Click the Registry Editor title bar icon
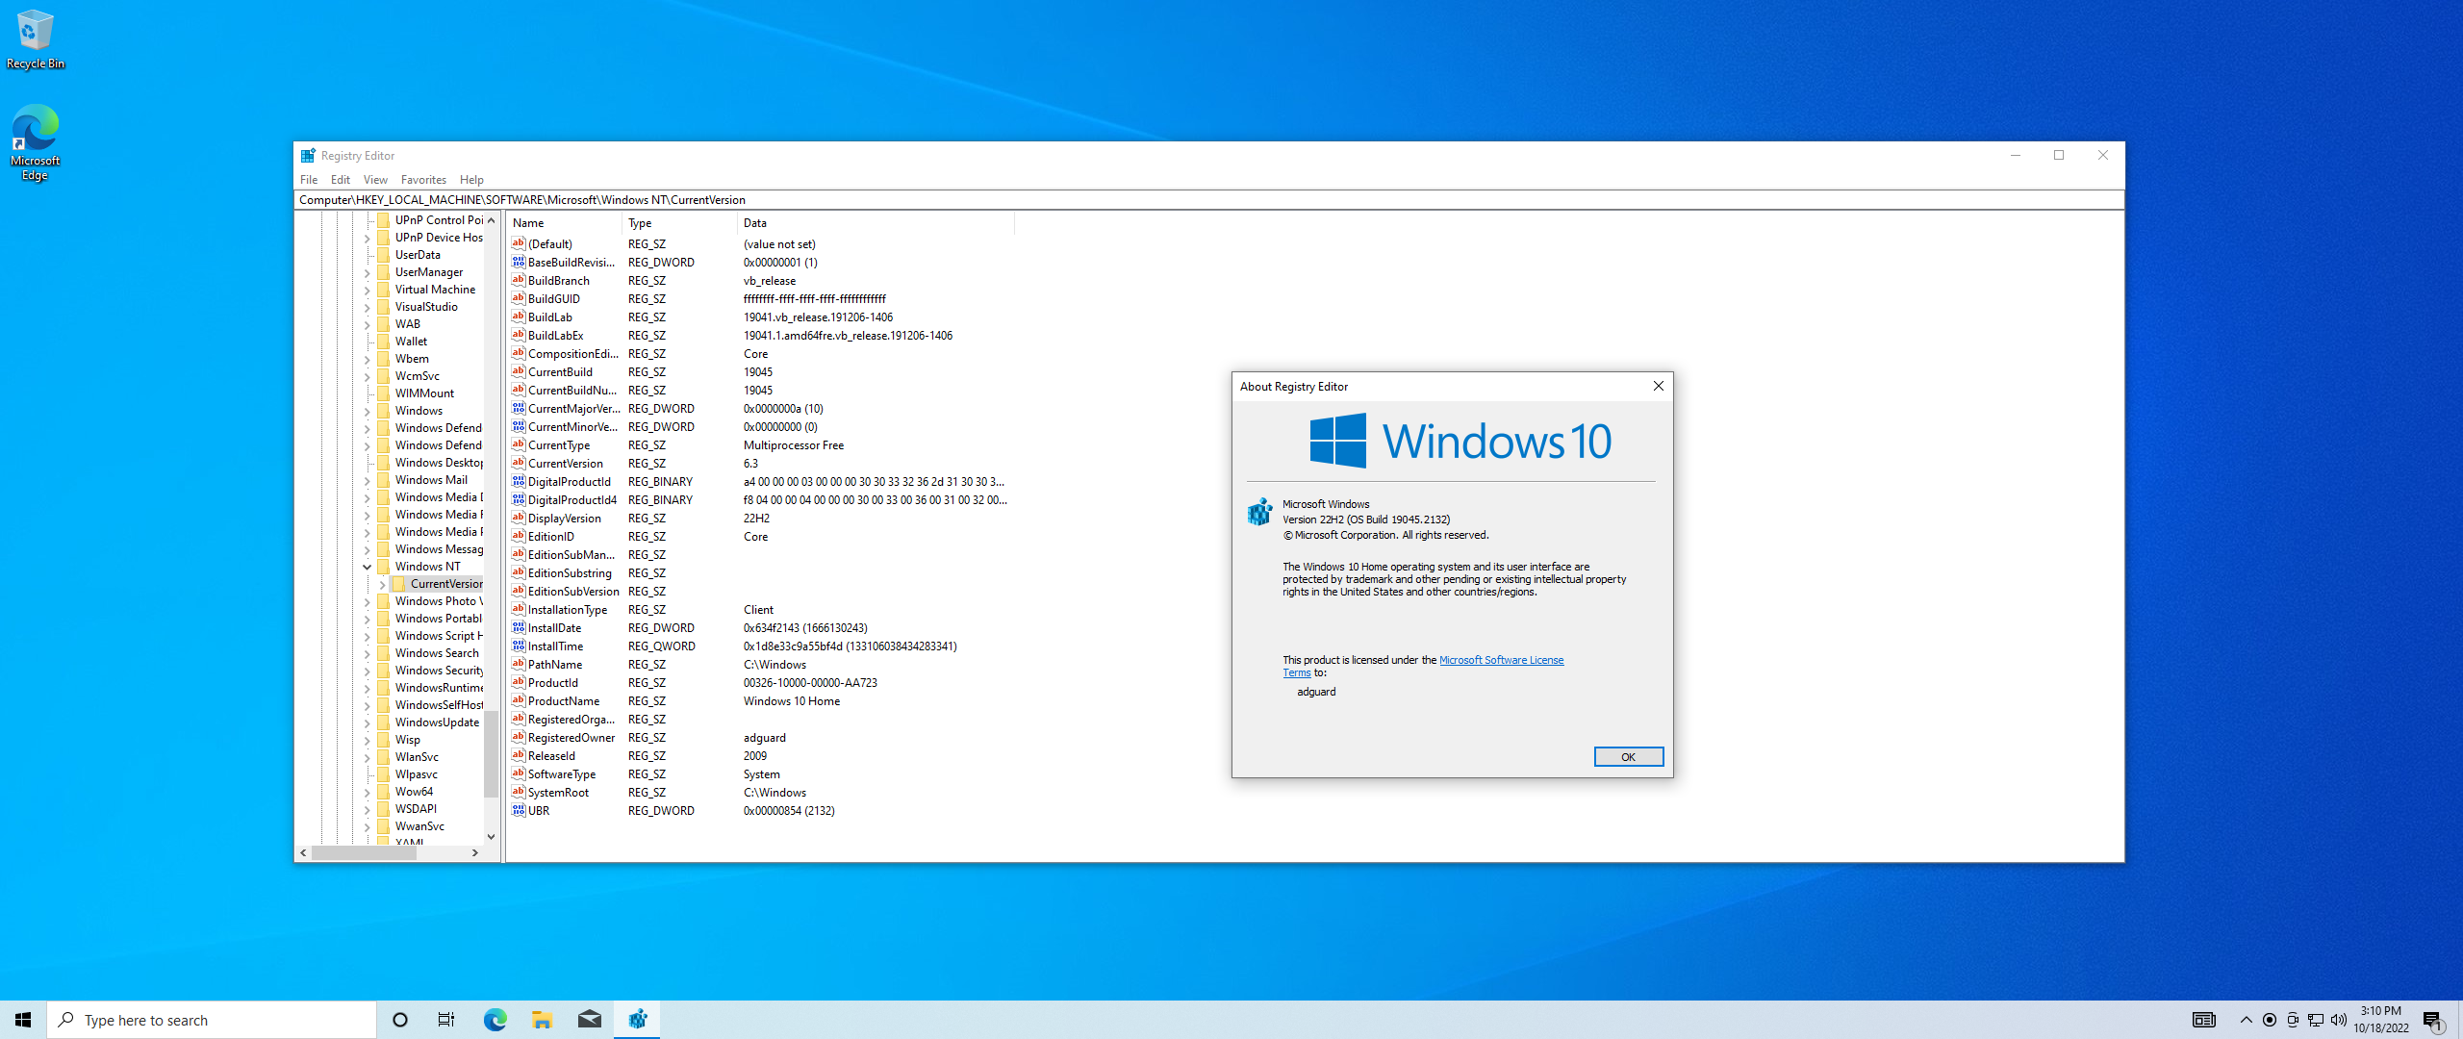 pos(308,155)
